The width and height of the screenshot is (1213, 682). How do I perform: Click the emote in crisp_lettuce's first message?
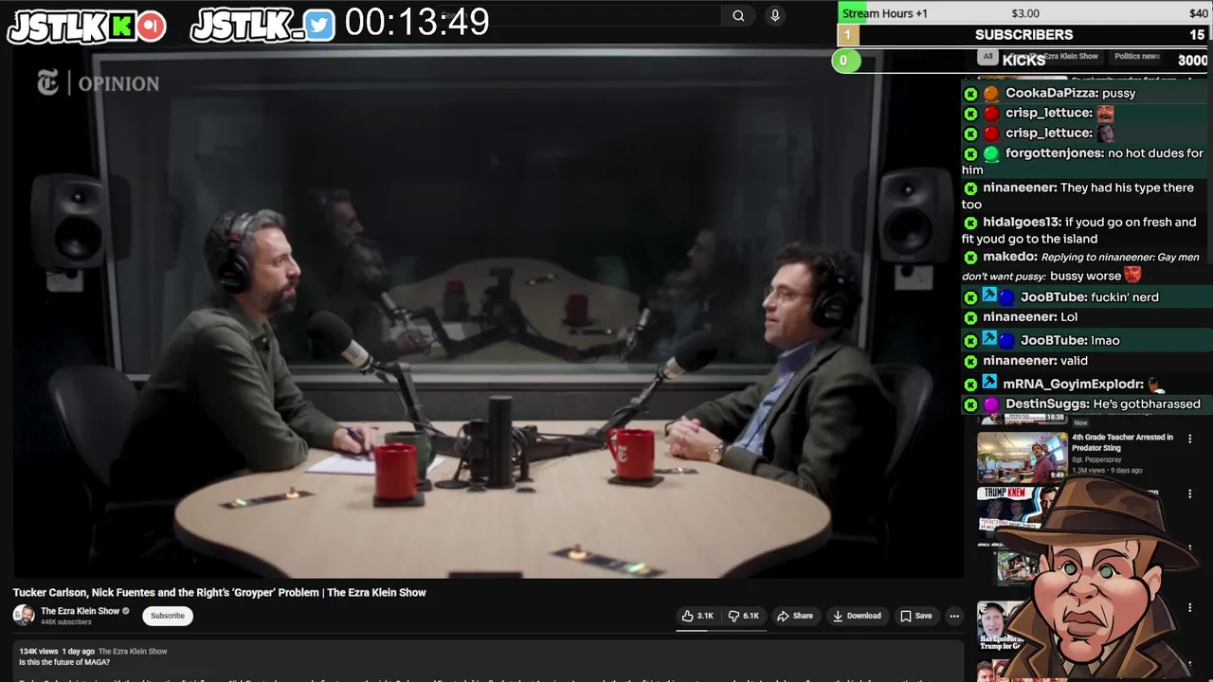[1105, 114]
